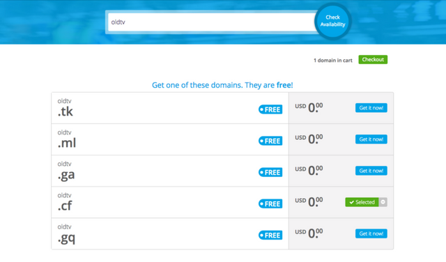Click the FREE tag on .cf row
446x262 pixels.
pyautogui.click(x=270, y=204)
